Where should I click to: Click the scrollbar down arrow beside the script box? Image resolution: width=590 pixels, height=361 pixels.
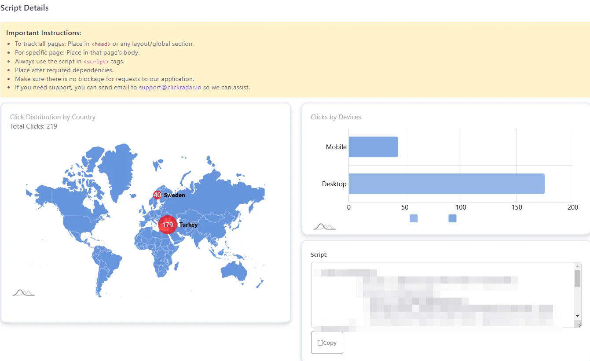click(x=578, y=316)
